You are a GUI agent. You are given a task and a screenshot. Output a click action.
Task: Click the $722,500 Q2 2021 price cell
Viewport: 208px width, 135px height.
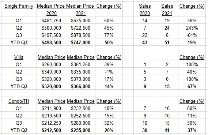click(x=80, y=28)
